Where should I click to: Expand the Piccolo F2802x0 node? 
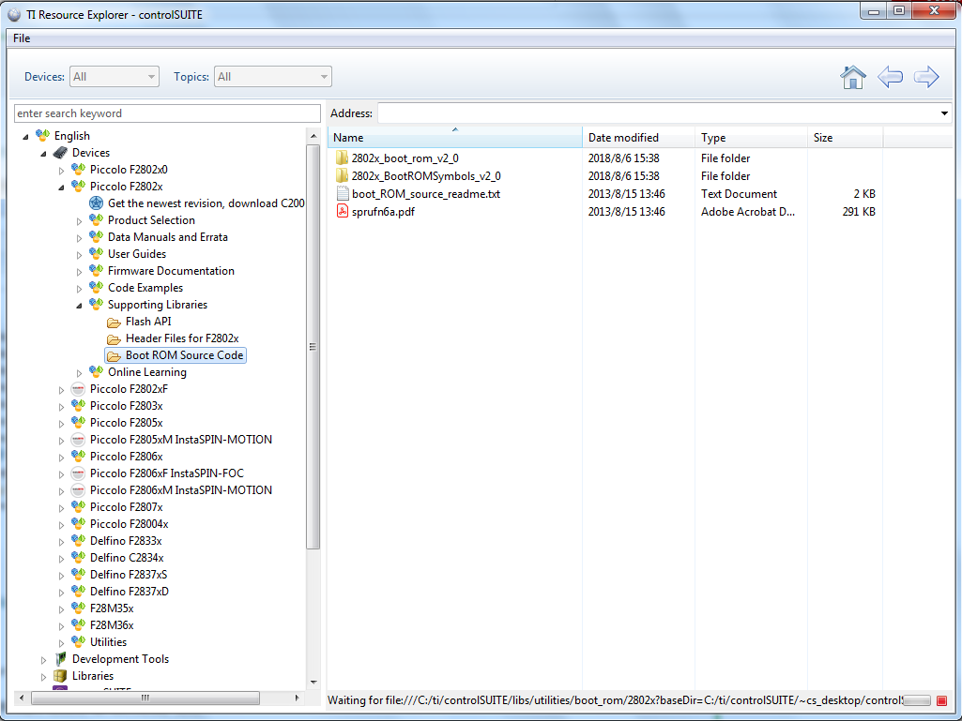pyautogui.click(x=61, y=171)
